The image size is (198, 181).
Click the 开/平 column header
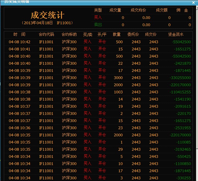click(x=102, y=35)
